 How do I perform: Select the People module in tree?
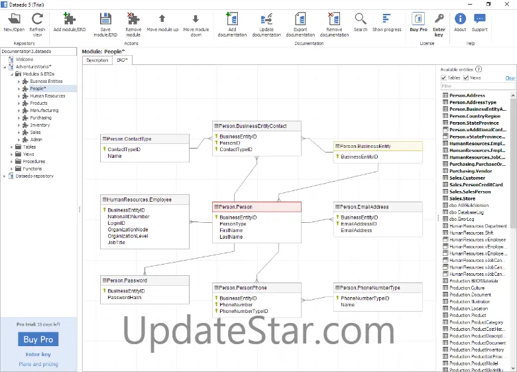tap(38, 88)
